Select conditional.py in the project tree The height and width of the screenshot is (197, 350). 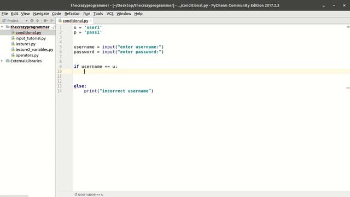[28, 33]
